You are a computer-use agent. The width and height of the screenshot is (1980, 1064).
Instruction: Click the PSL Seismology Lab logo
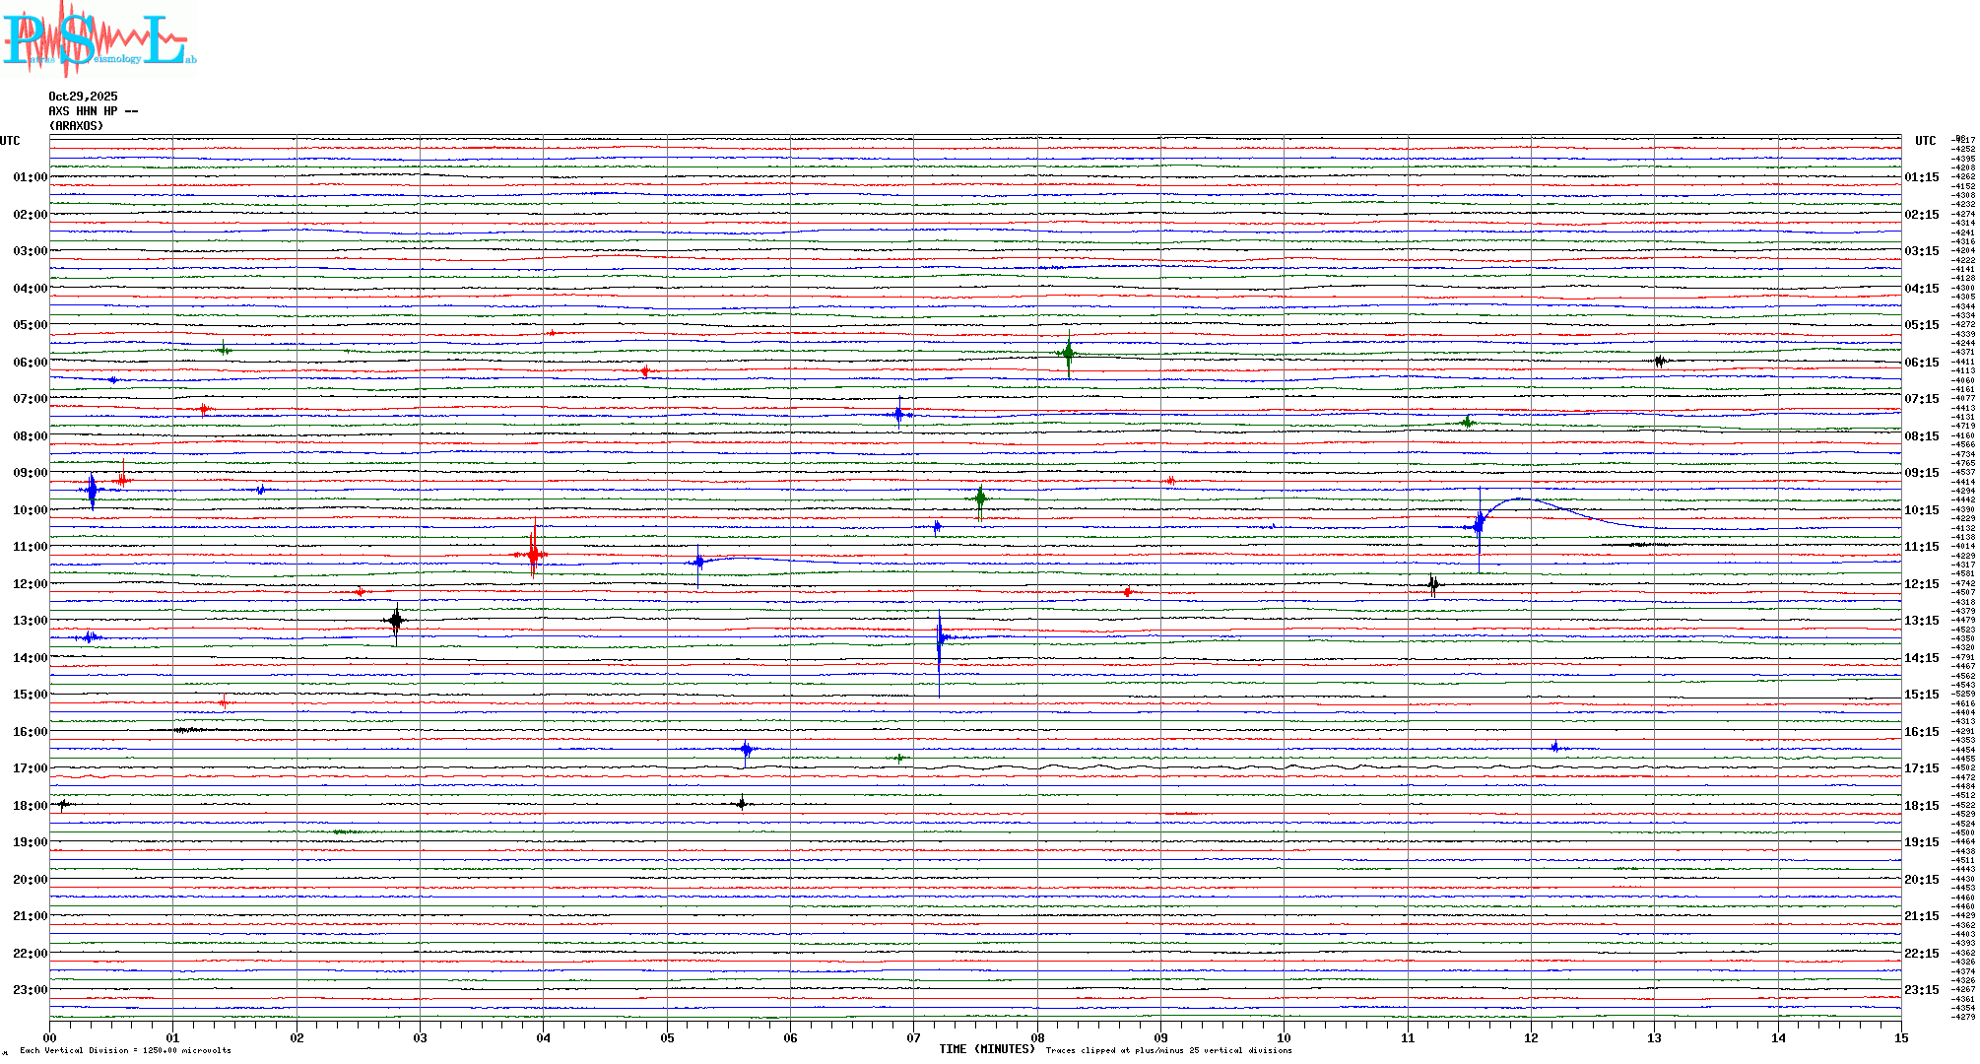pos(99,39)
